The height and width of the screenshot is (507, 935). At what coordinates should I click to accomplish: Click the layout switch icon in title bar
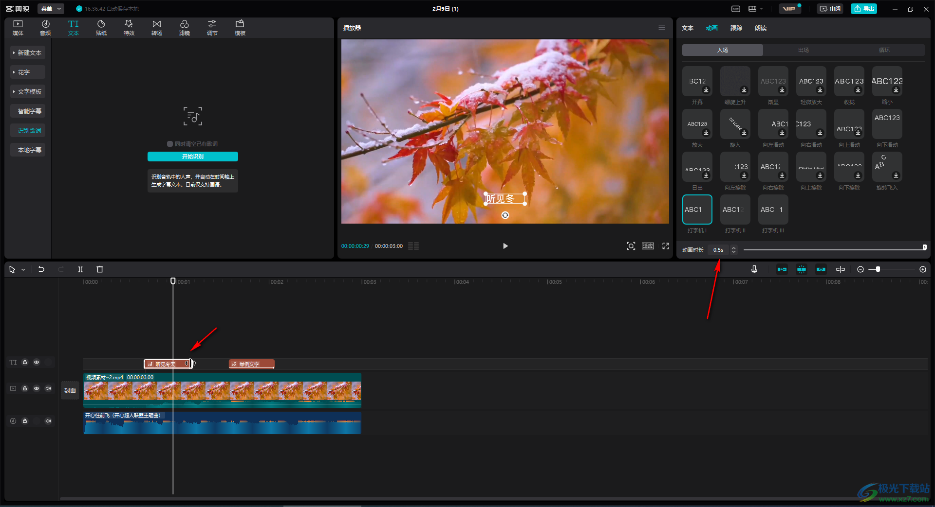tap(752, 9)
